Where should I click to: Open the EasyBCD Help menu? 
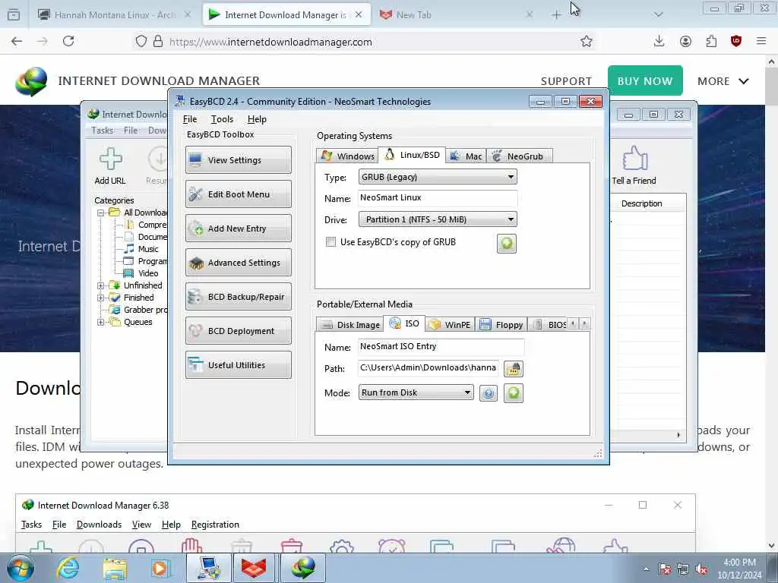[x=257, y=119]
